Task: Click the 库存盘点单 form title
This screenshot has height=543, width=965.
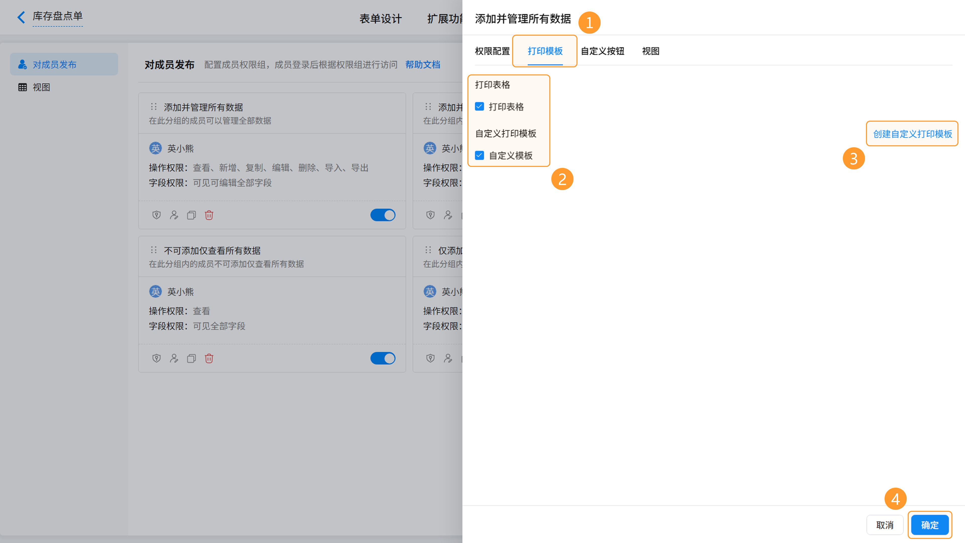Action: coord(58,16)
